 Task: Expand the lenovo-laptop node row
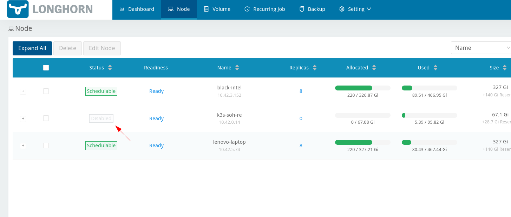click(x=23, y=145)
